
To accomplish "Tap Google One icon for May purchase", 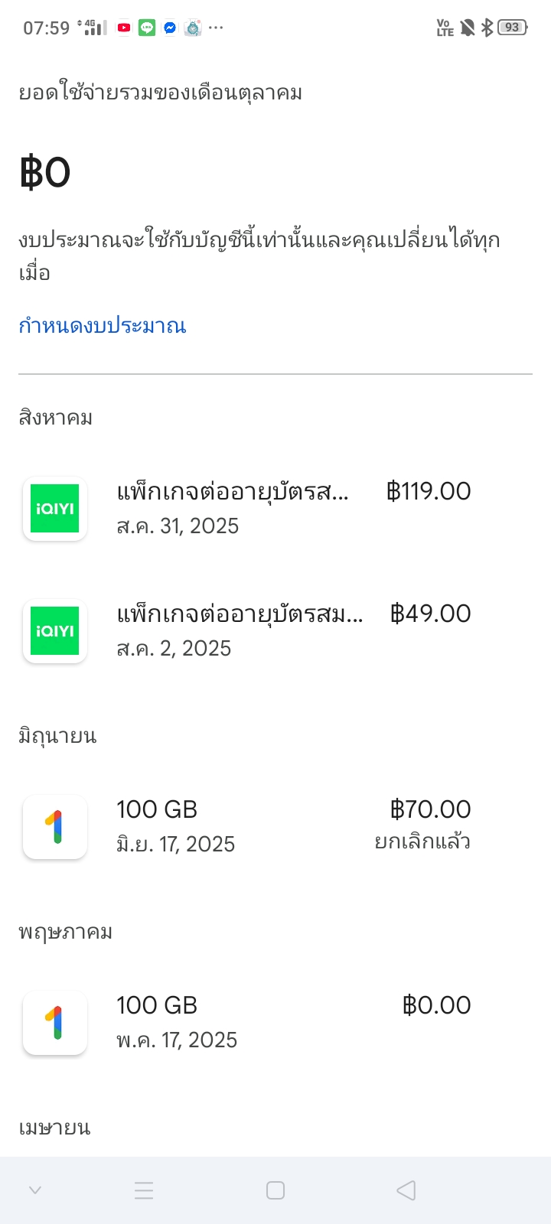I will pos(54,1023).
